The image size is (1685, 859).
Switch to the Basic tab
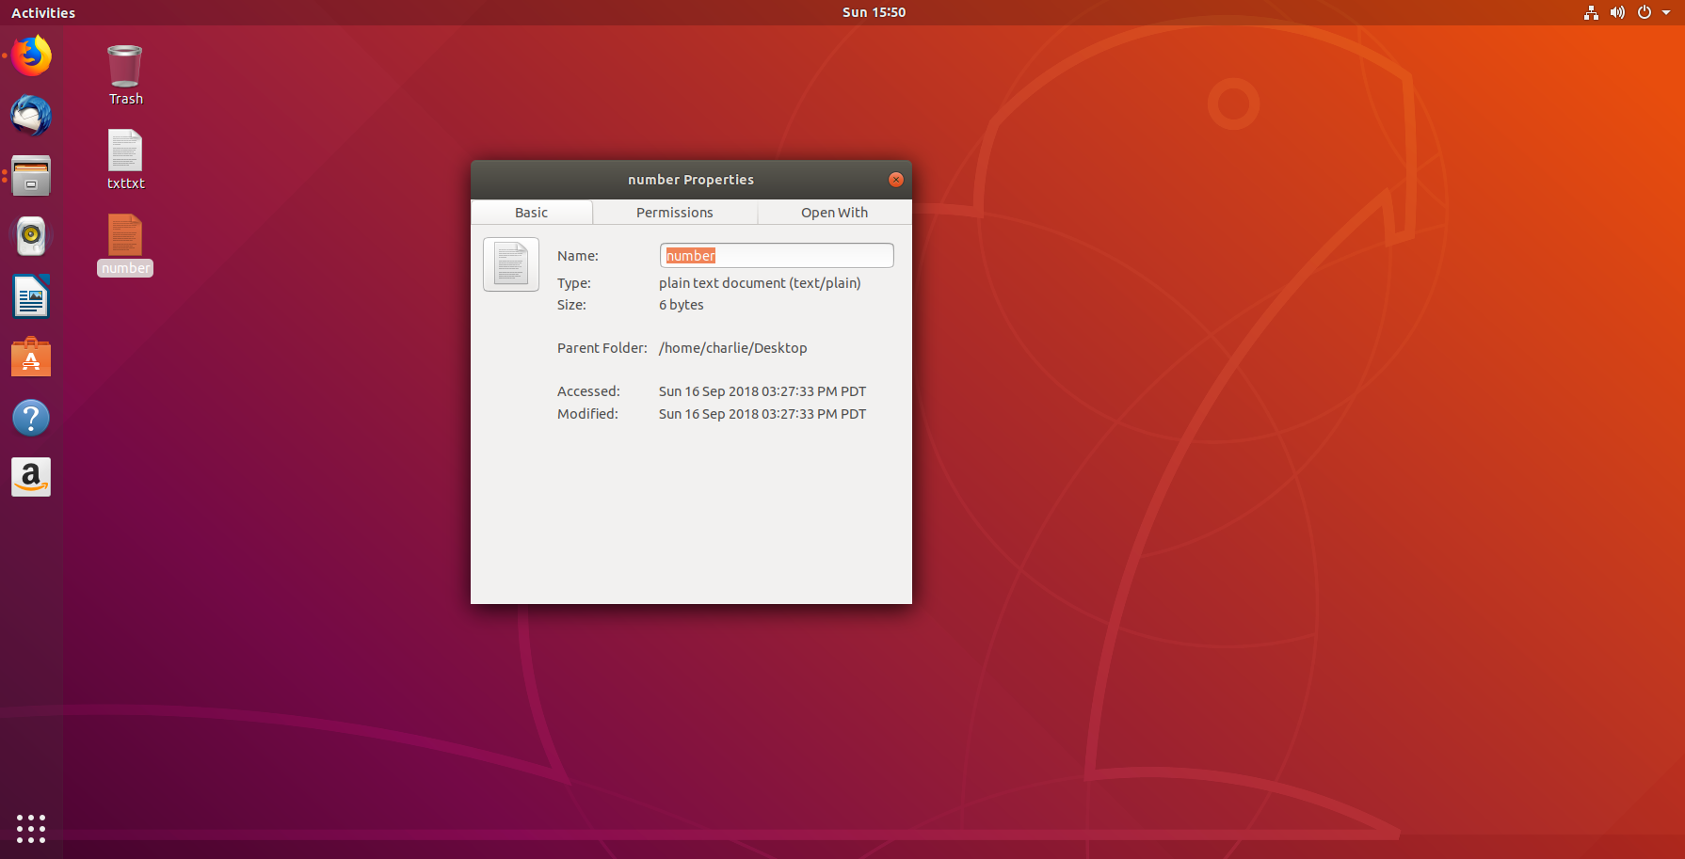coord(532,213)
